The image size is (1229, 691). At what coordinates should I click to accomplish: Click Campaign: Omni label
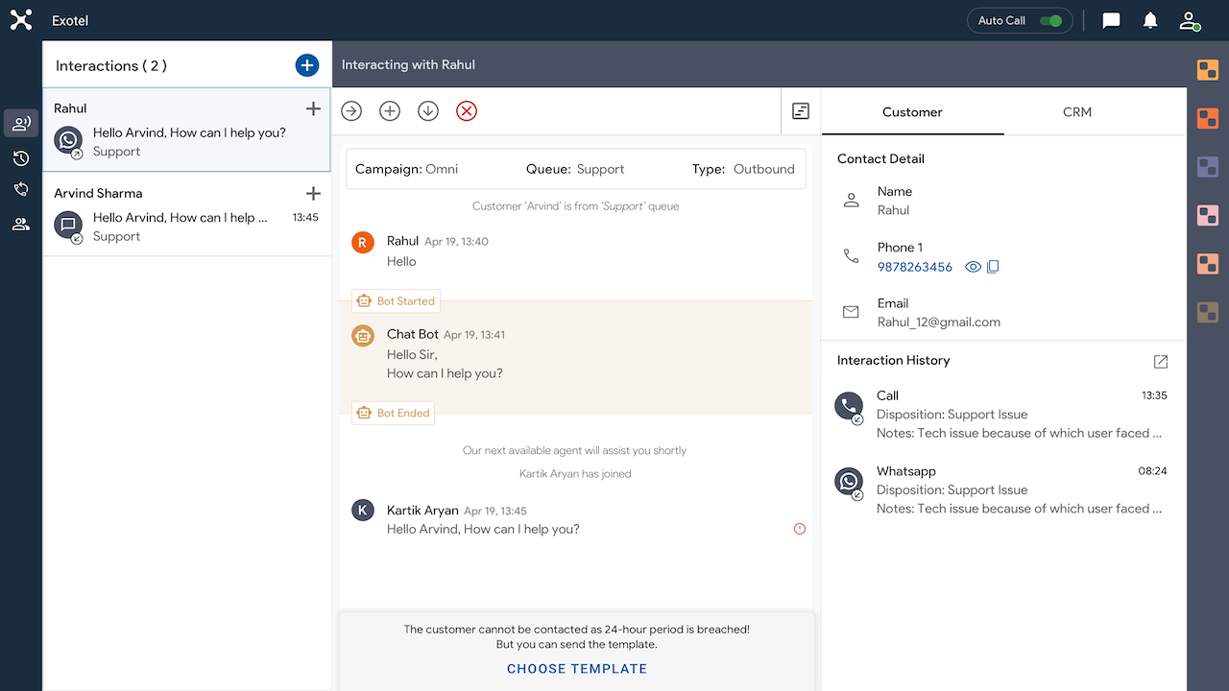pos(406,169)
